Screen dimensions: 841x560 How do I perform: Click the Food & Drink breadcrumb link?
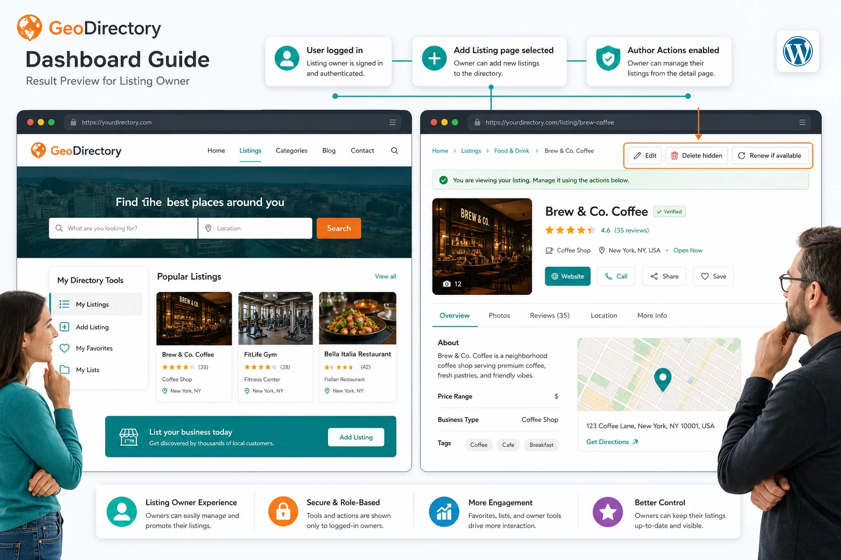coord(511,151)
